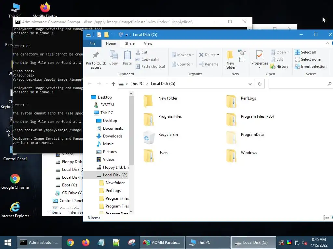Open Properties from the ribbon

[260, 59]
